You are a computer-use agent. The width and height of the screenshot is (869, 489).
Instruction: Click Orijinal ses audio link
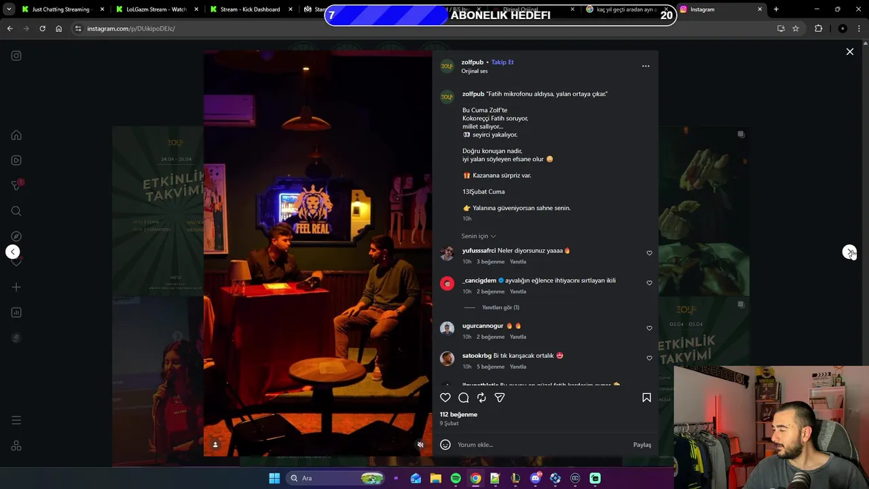(x=475, y=71)
